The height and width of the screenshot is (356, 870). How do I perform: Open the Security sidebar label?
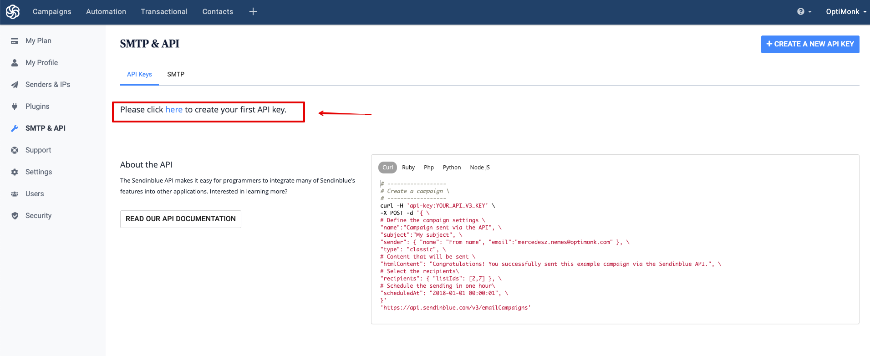point(38,216)
